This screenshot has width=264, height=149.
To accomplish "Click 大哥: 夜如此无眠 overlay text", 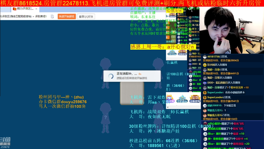I will [x=150, y=117].
